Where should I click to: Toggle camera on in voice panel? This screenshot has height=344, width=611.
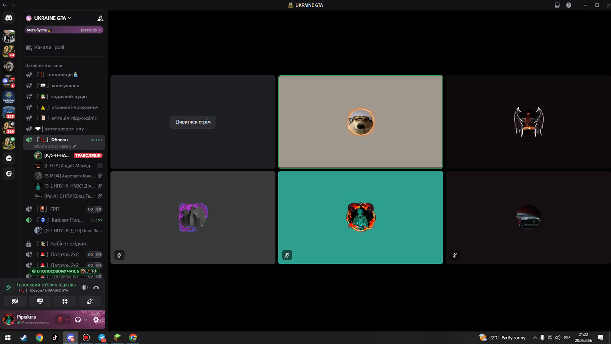click(15, 301)
